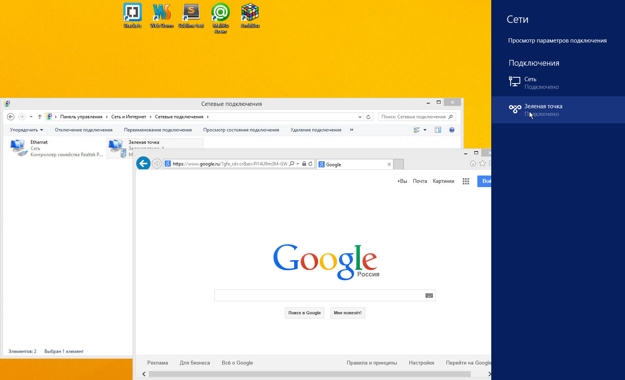Go up one folder level in Explorer
The image size is (625, 380).
tap(39, 117)
